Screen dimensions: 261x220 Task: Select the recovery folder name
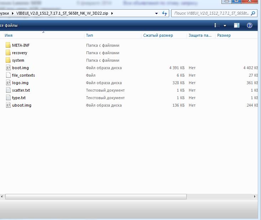coord(20,53)
